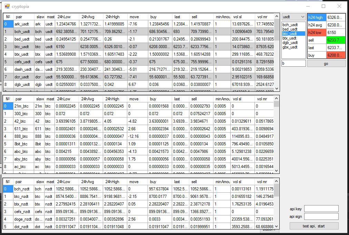Focus the api sign input field
Viewport: 349px width, 235px height.
click(321, 216)
